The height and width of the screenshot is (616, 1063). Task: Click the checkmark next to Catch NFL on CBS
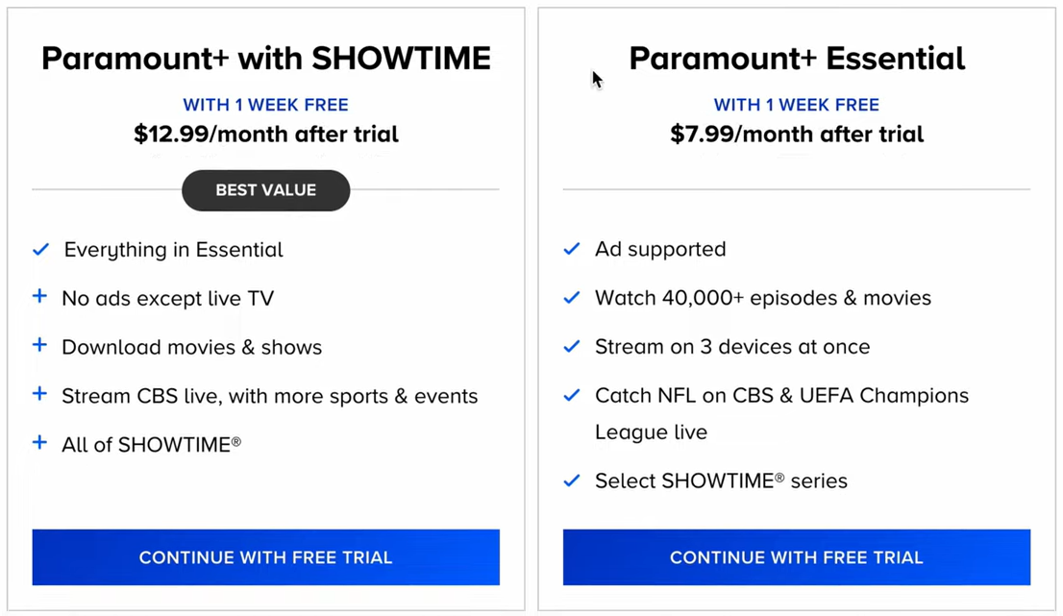coord(572,395)
